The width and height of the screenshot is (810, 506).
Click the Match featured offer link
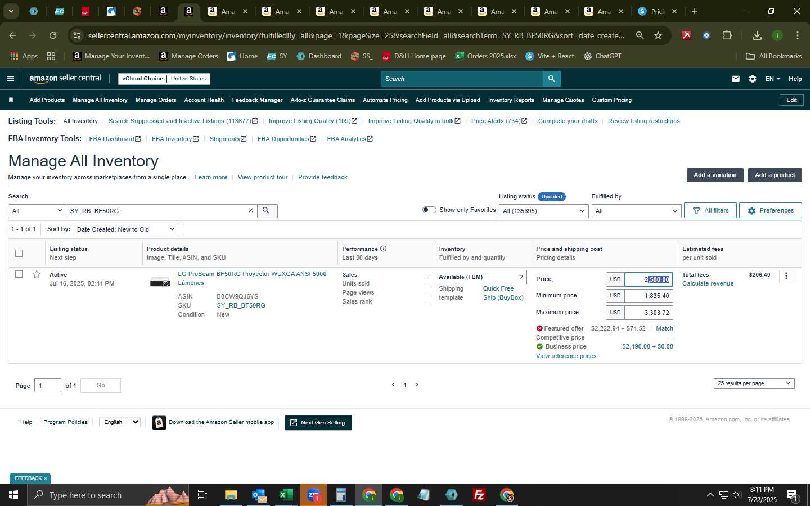[664, 328]
